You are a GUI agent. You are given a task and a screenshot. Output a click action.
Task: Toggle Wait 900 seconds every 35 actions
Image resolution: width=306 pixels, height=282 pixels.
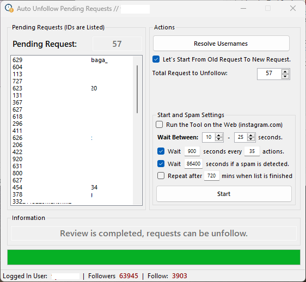pos(161,151)
